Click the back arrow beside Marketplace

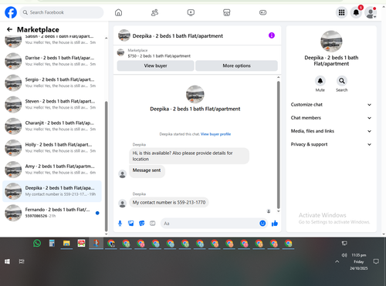[x=9, y=29]
